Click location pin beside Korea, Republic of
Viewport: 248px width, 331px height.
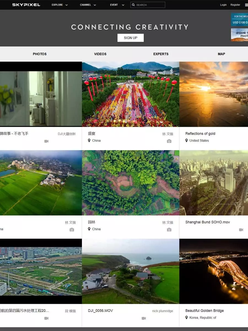point(187,317)
